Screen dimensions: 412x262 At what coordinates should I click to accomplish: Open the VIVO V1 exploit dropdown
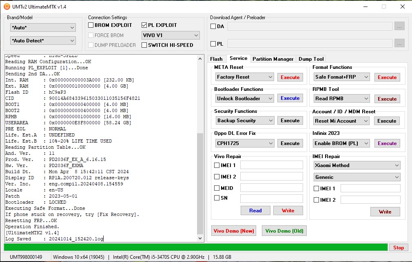(171, 35)
